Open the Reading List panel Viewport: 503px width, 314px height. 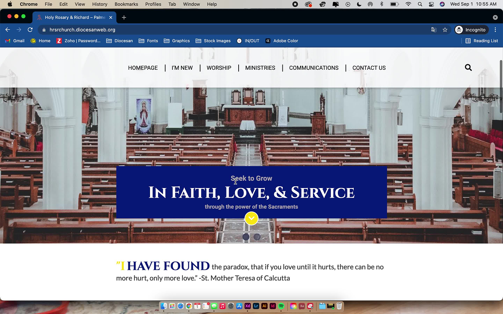(482, 41)
